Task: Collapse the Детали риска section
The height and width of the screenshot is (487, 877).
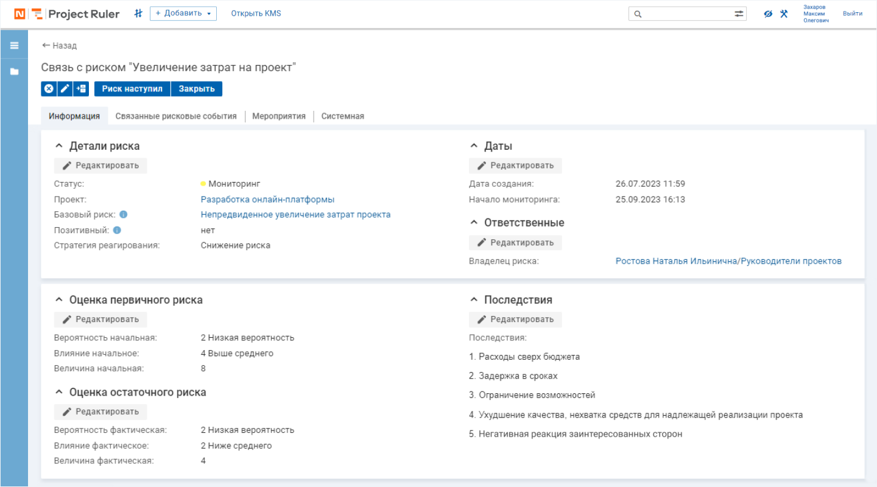Action: pos(59,146)
